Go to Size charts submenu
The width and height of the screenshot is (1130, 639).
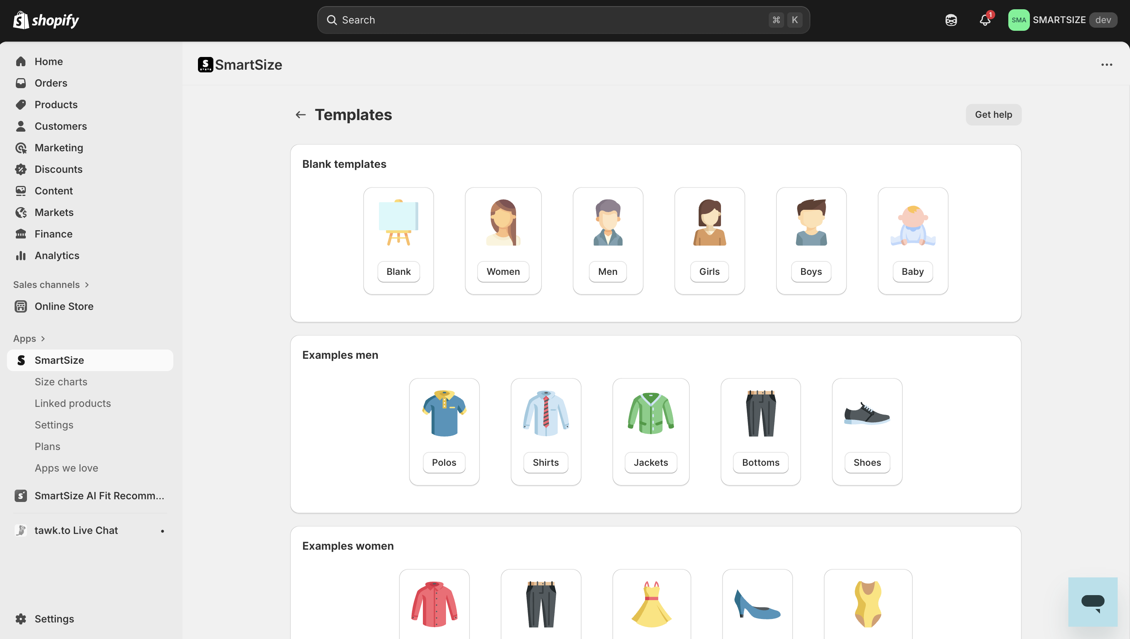[x=61, y=382]
